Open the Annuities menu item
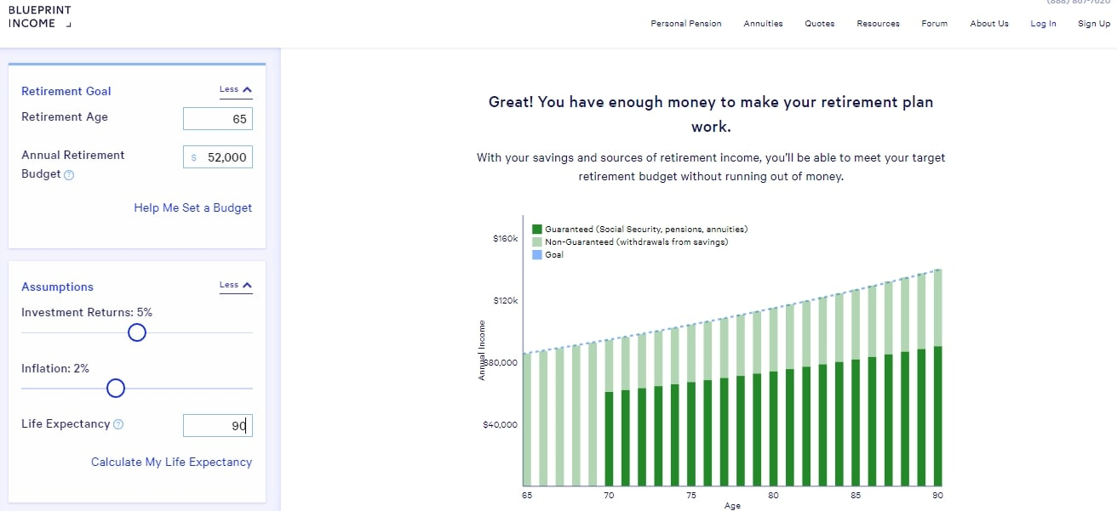The image size is (1117, 511). [x=763, y=24]
